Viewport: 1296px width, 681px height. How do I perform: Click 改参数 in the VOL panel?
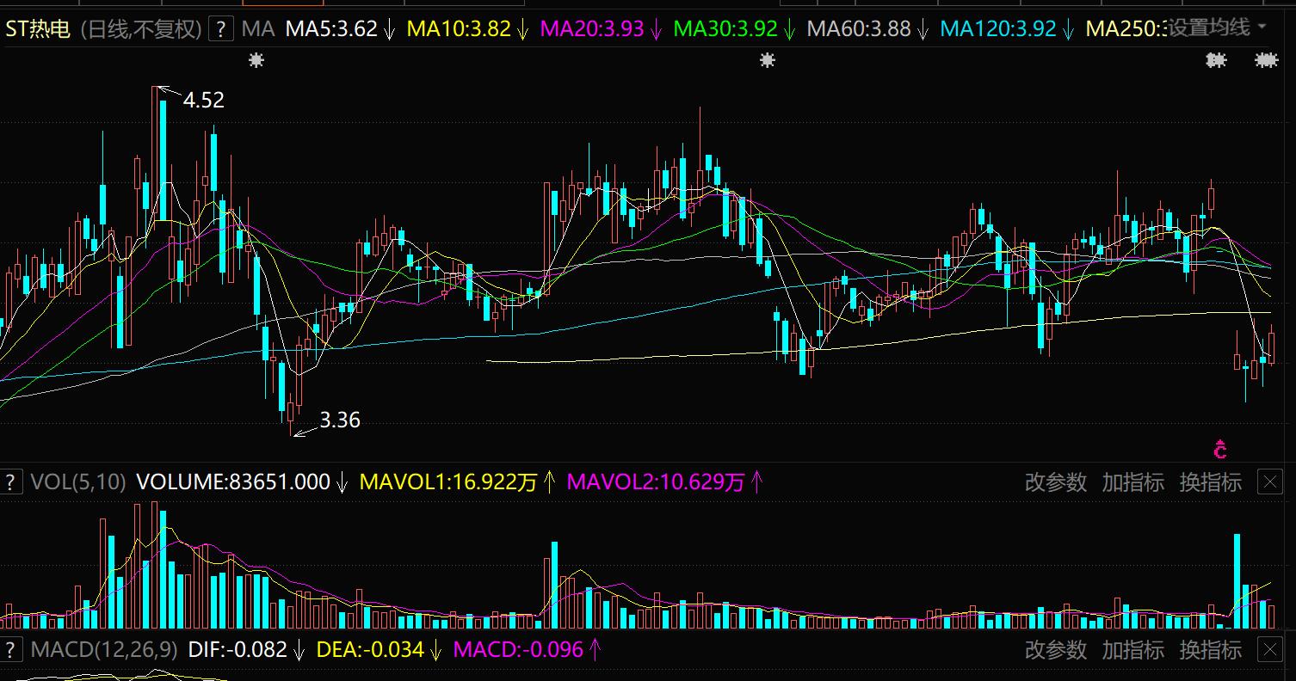1055,482
